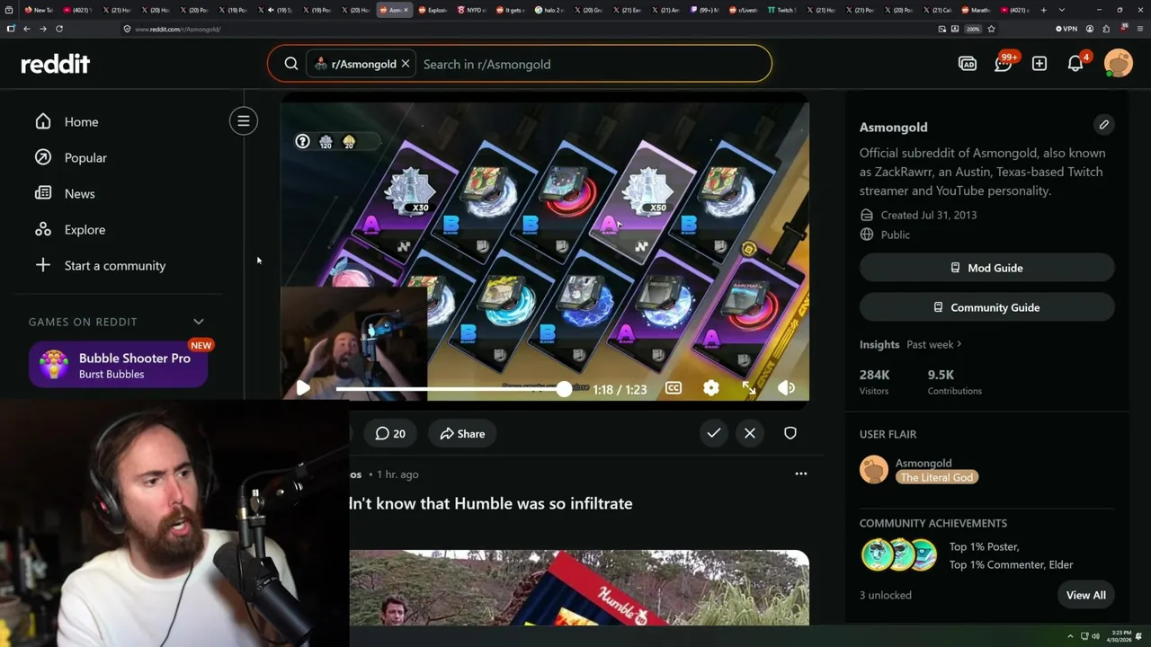
Task: Open mod shield actions on post
Action: (790, 433)
